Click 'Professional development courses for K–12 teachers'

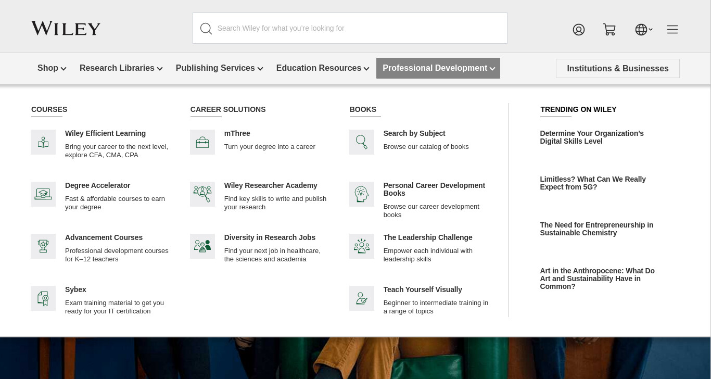[x=117, y=255]
